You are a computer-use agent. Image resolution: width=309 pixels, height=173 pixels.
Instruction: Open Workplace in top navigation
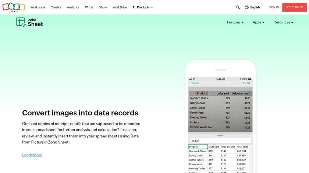38,7
